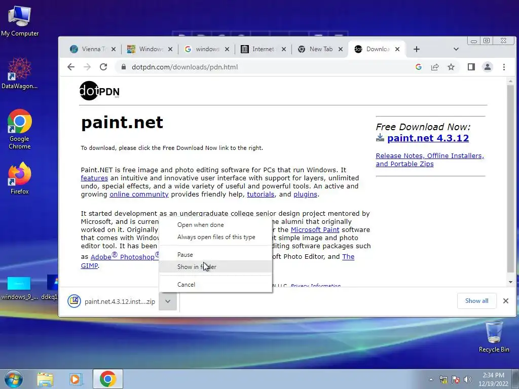Click the dotPDN logo

point(99,91)
